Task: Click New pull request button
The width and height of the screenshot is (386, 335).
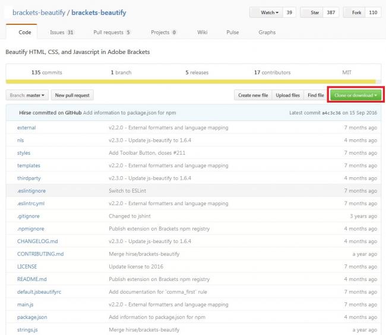Action: pyautogui.click(x=72, y=95)
